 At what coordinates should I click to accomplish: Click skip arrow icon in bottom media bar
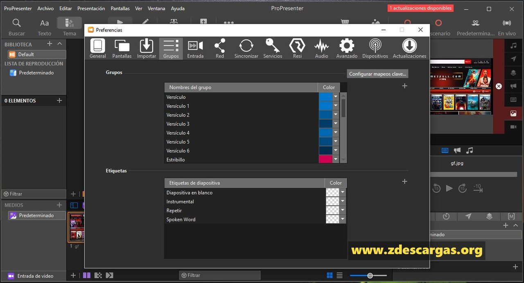(x=109, y=276)
